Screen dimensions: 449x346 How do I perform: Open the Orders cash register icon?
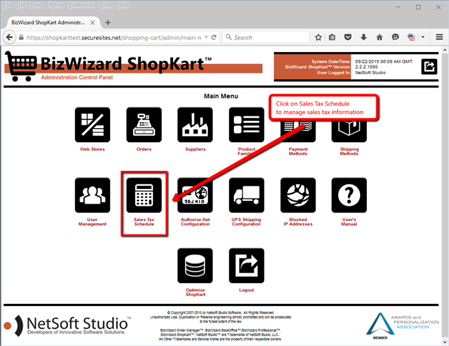tap(144, 125)
